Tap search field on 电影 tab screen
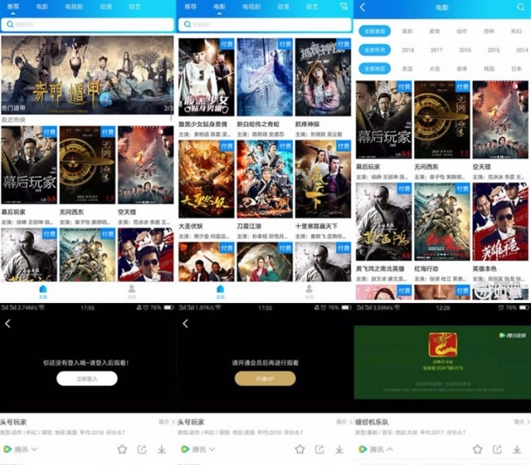 [265, 25]
